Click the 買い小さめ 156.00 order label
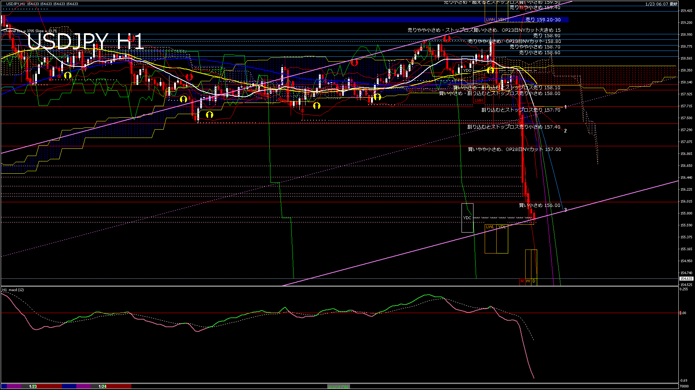 coord(539,205)
